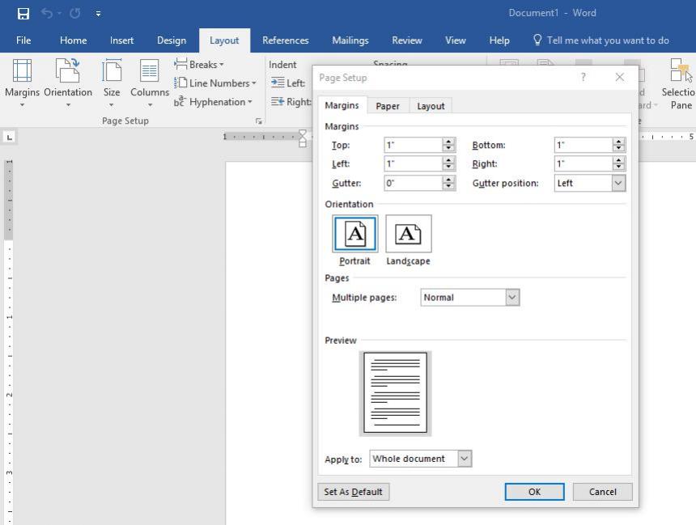Click the Save icon in title bar
The image size is (696, 525).
(x=23, y=13)
